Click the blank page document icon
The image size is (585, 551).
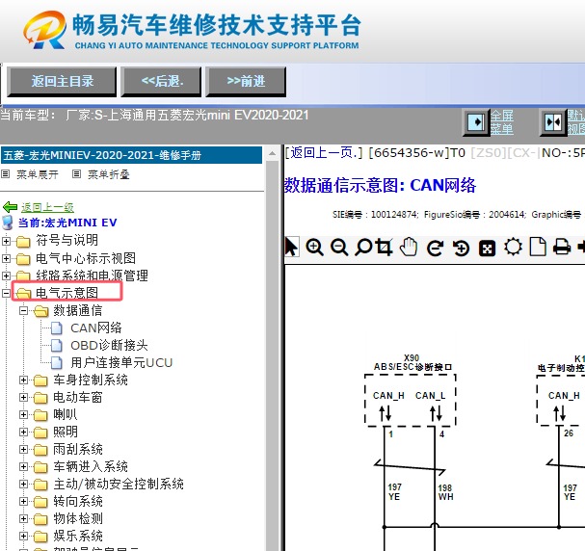coord(538,247)
